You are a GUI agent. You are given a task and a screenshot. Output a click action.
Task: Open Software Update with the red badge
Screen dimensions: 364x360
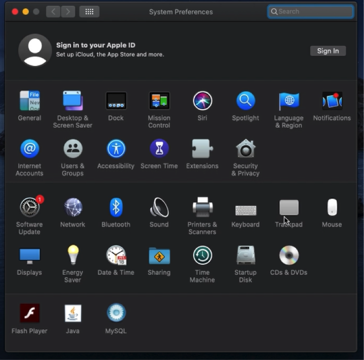click(30, 208)
